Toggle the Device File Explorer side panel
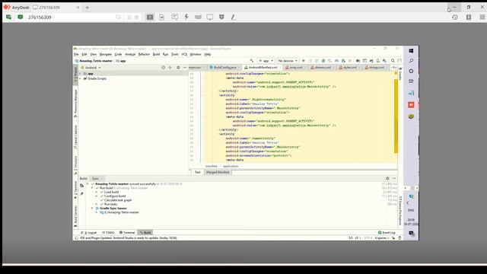The width and height of the screenshot is (487, 274). tap(400, 211)
